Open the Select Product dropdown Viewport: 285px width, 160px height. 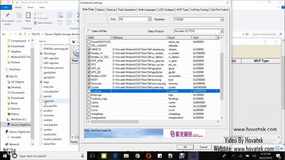222,31
